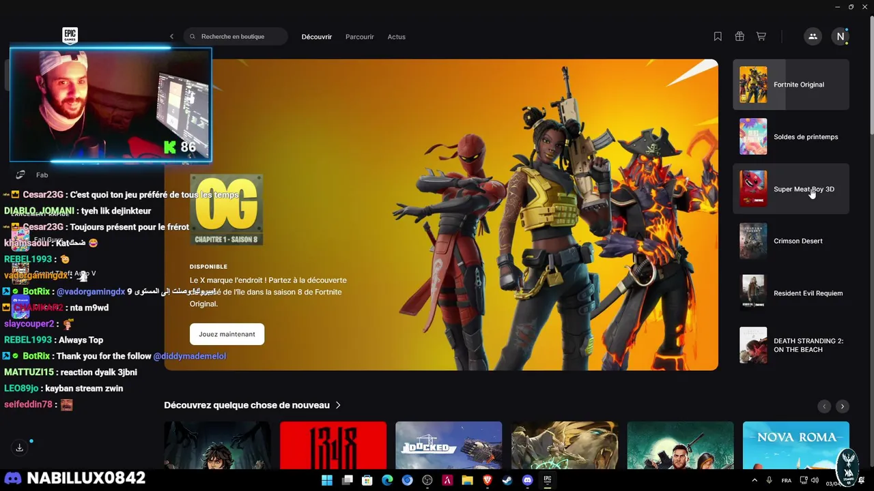The width and height of the screenshot is (874, 491).
Task: Select DEATH STRANDING 2: ON THE BEACH
Action: click(791, 345)
